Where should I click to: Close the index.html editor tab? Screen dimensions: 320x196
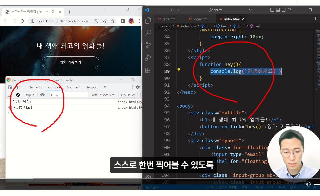coord(243,19)
